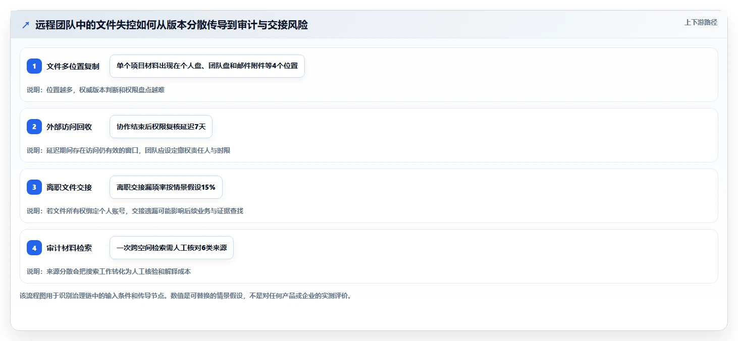Select the step 4 number badge
738x341 pixels.
(34, 248)
